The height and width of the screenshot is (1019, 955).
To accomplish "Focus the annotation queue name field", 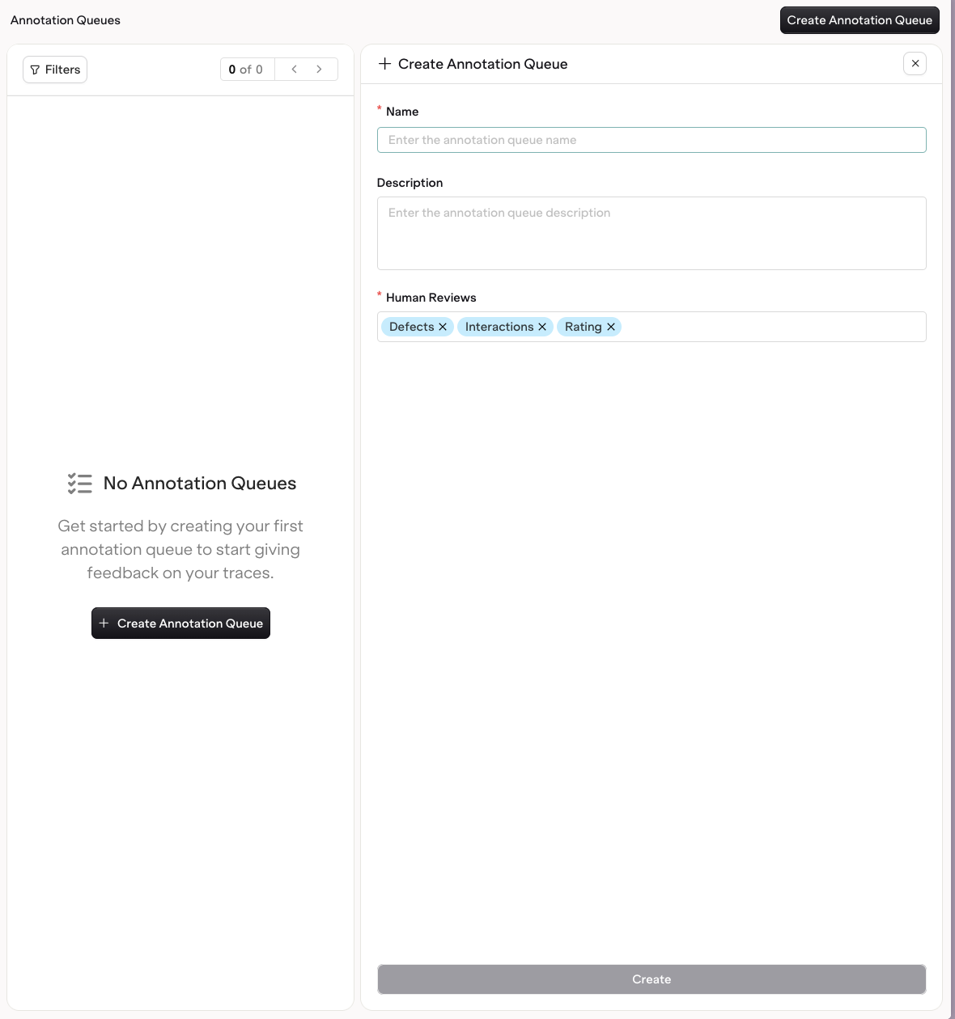I will point(651,139).
